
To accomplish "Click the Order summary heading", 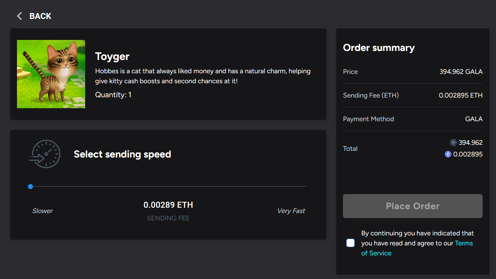I will (x=379, y=48).
